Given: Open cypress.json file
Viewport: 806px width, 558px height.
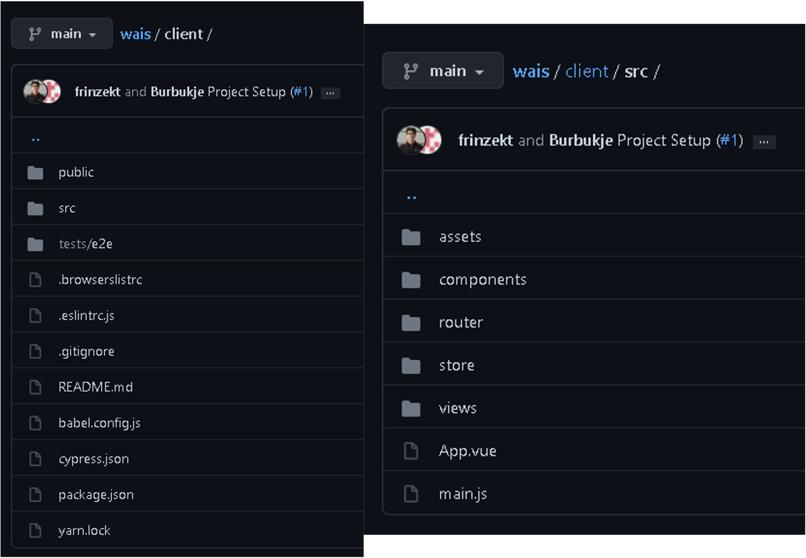Looking at the screenshot, I should point(94,459).
